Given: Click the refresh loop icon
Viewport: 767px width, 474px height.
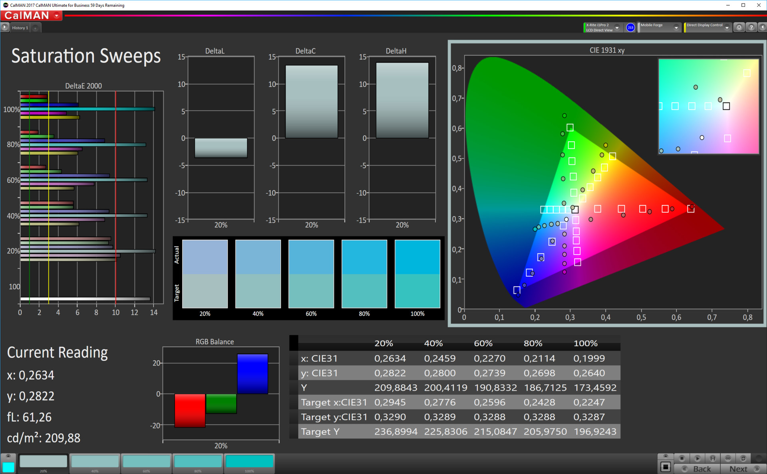Looking at the screenshot, I should tap(743, 458).
